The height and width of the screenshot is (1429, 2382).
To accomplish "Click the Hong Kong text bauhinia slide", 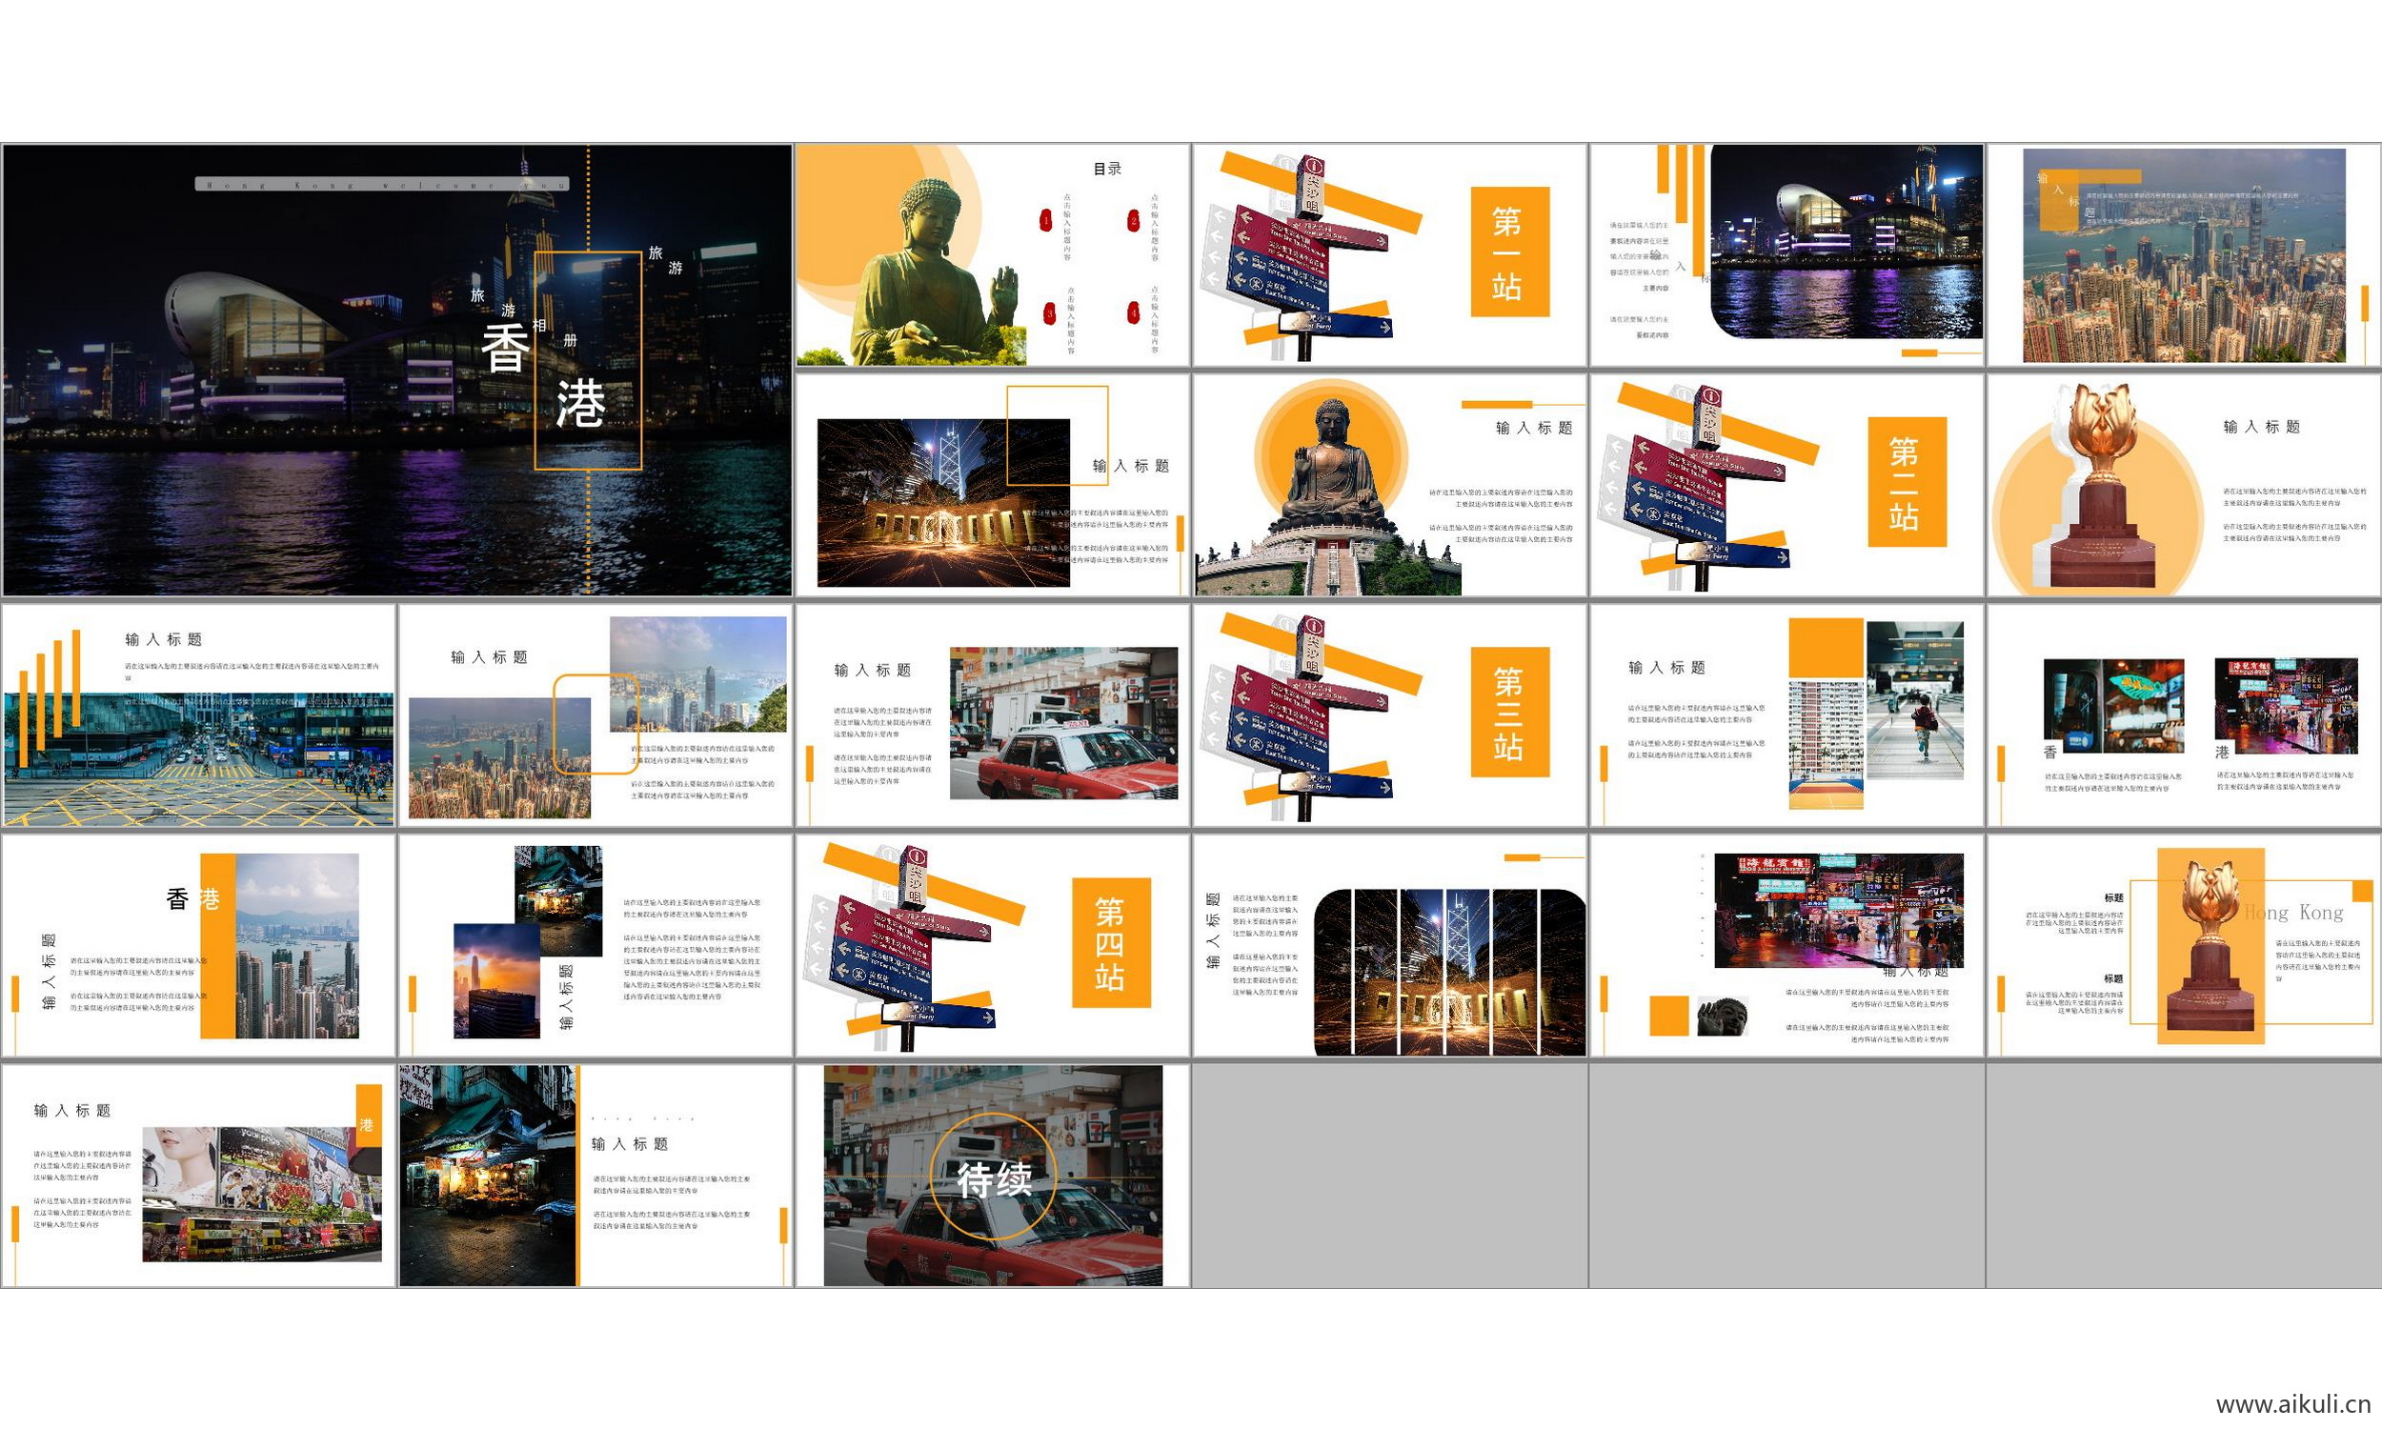I will (x=2184, y=946).
